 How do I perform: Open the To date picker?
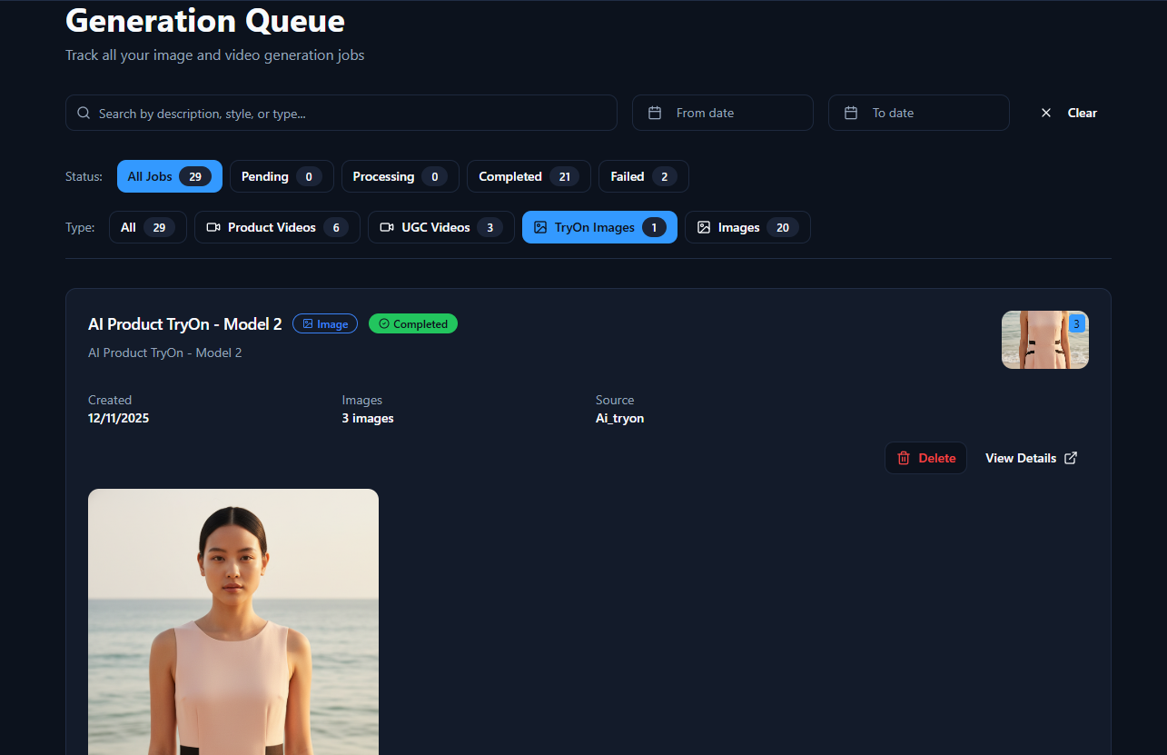click(918, 114)
